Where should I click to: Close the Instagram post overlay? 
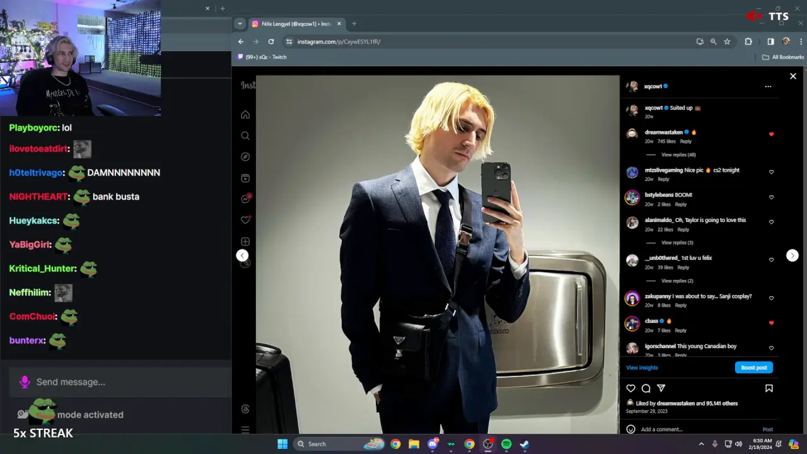point(793,76)
